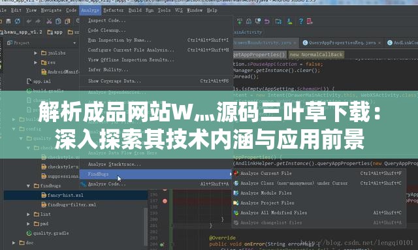Click the Show History toolbar icon
418x250 pixels.
coord(258,22)
